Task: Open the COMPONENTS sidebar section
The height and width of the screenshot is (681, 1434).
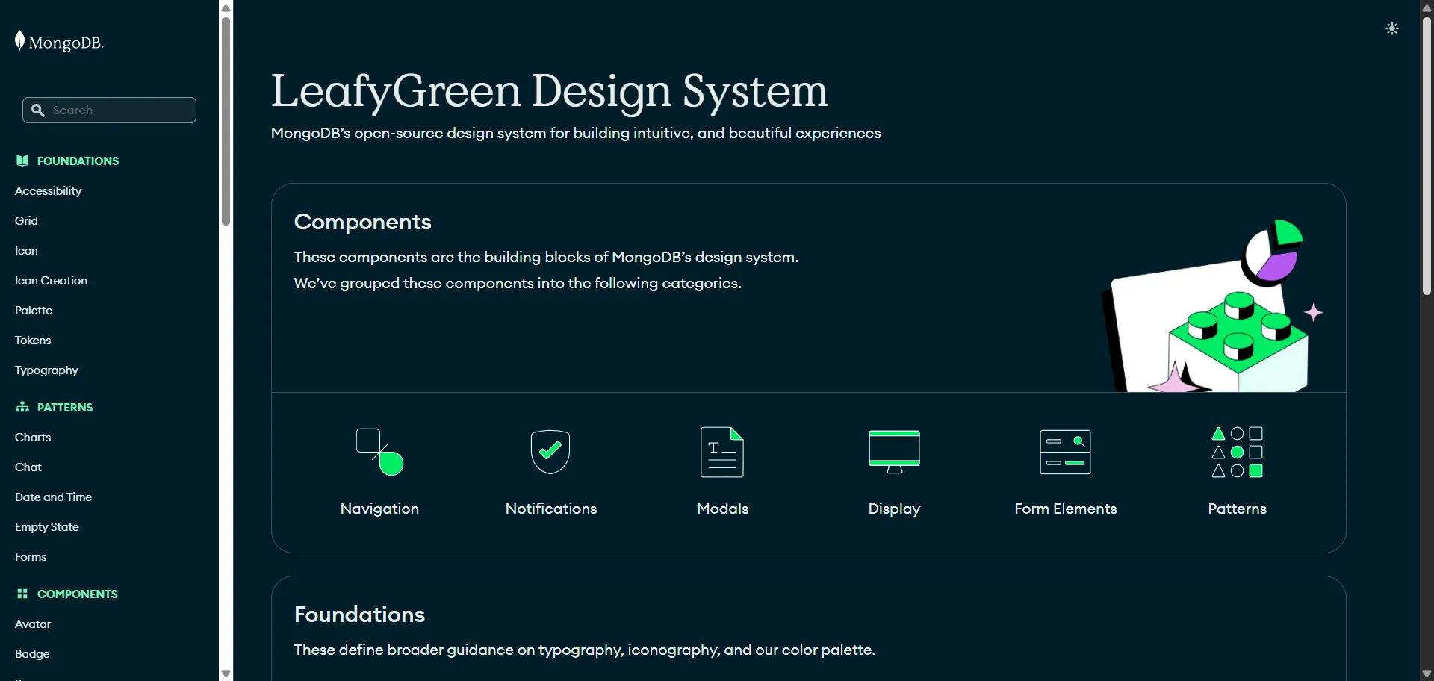Action: [78, 594]
